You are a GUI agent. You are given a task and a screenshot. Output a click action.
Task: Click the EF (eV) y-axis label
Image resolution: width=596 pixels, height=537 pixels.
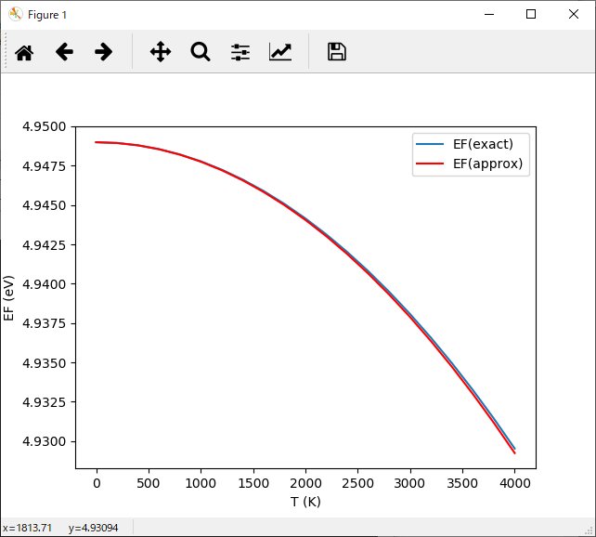(x=9, y=297)
